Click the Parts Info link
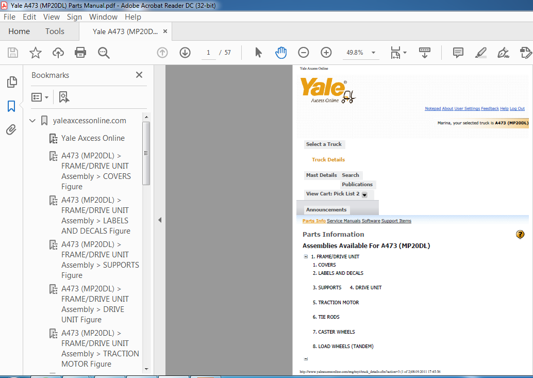533x378 pixels. click(x=314, y=221)
